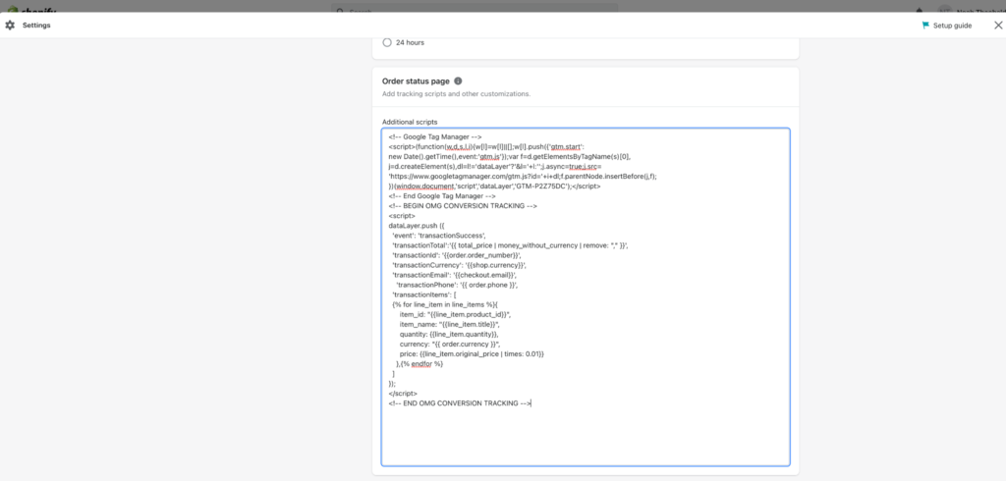Image resolution: width=1006 pixels, height=481 pixels.
Task: Click the Order status page info icon
Action: point(458,80)
